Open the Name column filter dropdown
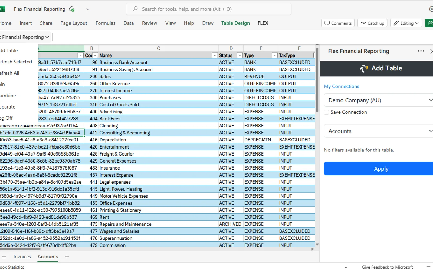Image resolution: width=433 pixels, height=270 pixels. [x=215, y=55]
